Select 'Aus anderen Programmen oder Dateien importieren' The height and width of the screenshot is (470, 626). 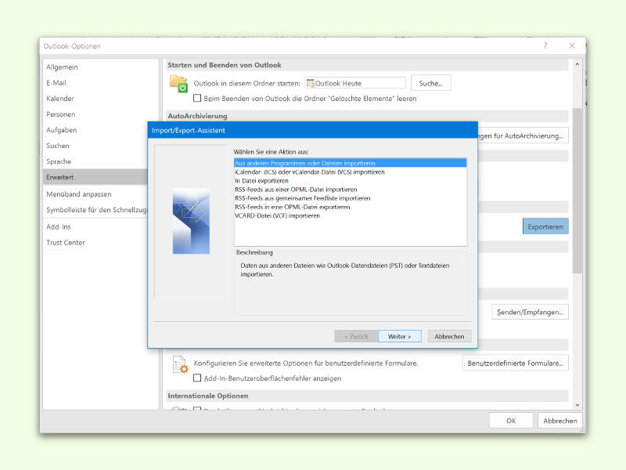[350, 163]
